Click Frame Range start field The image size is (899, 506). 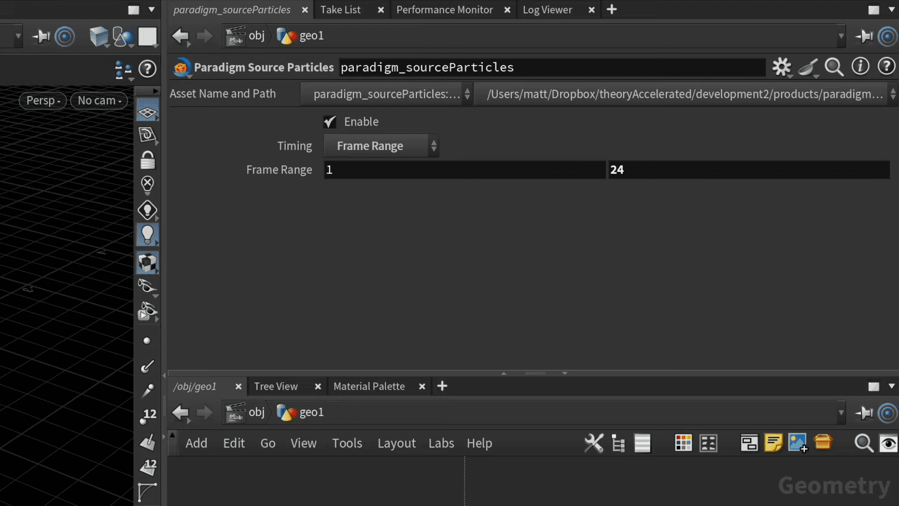[x=465, y=170]
